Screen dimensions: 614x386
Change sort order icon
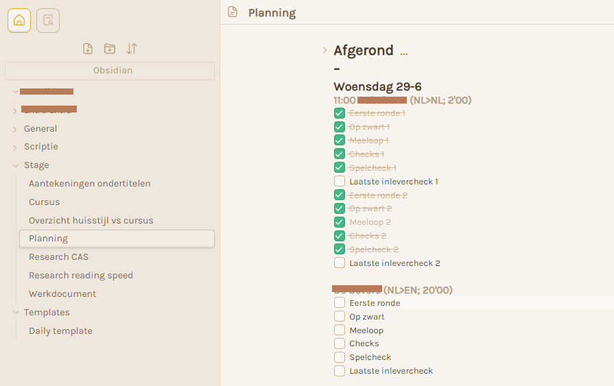pyautogui.click(x=132, y=49)
